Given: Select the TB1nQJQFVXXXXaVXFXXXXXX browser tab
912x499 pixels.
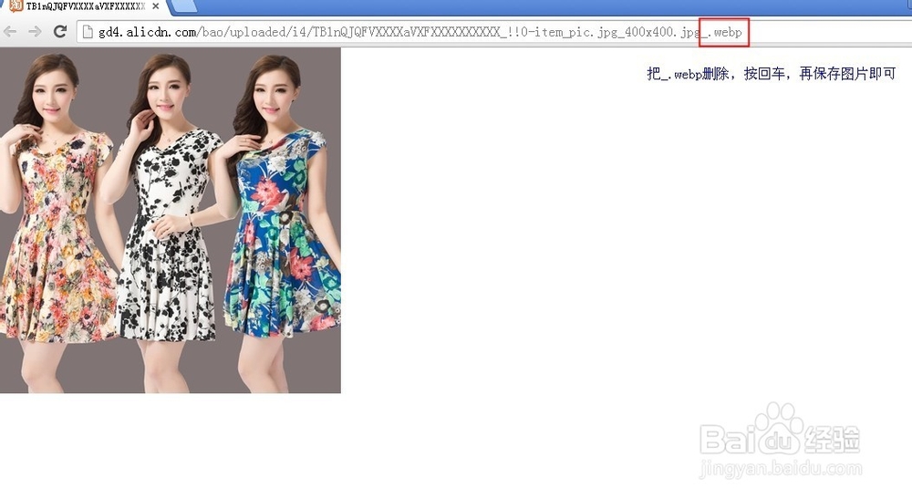Looking at the screenshot, I should pos(84,7).
